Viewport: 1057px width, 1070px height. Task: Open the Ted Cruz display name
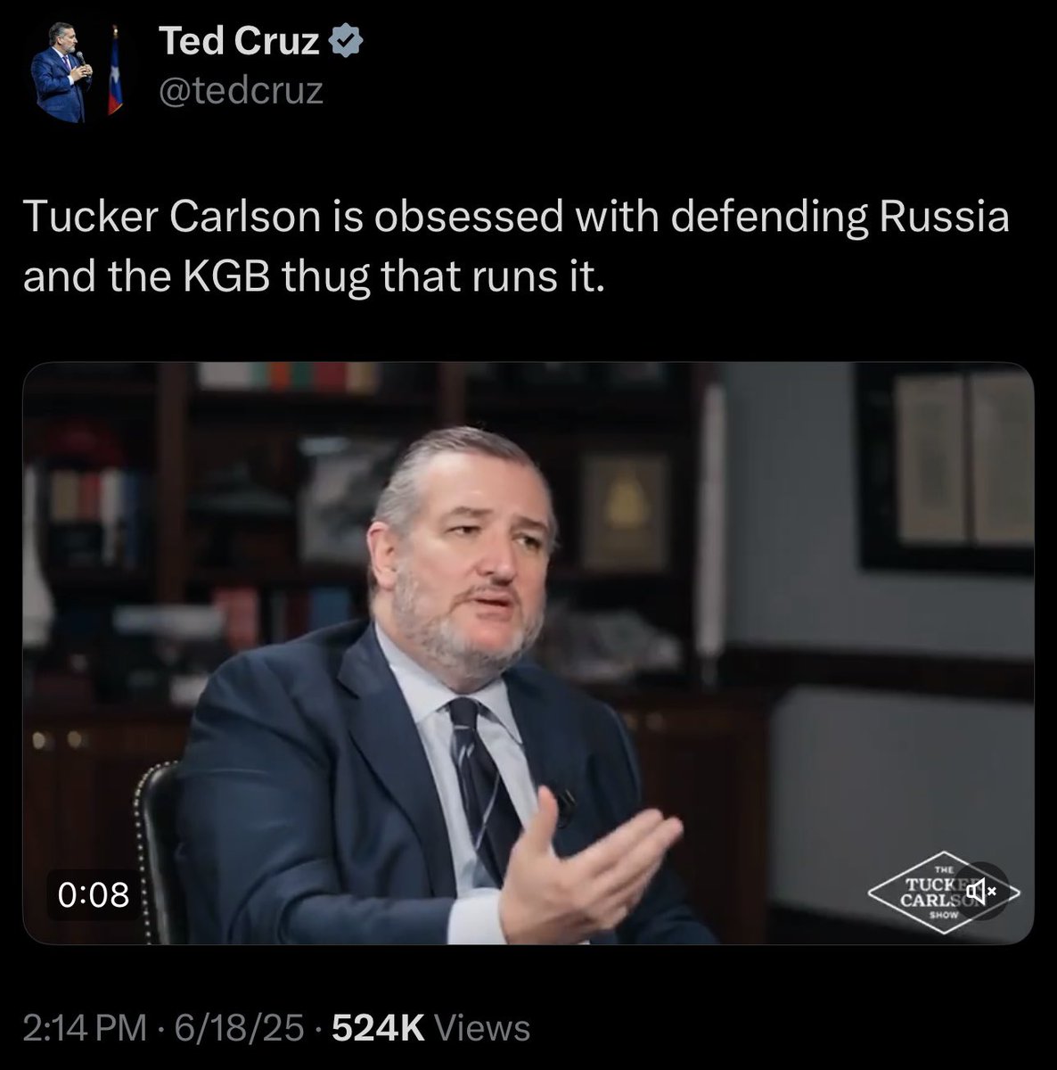click(x=239, y=42)
